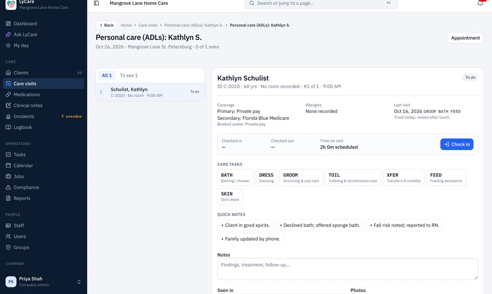The width and height of the screenshot is (492, 294).
Task: Open the Appointment button
Action: tap(465, 38)
